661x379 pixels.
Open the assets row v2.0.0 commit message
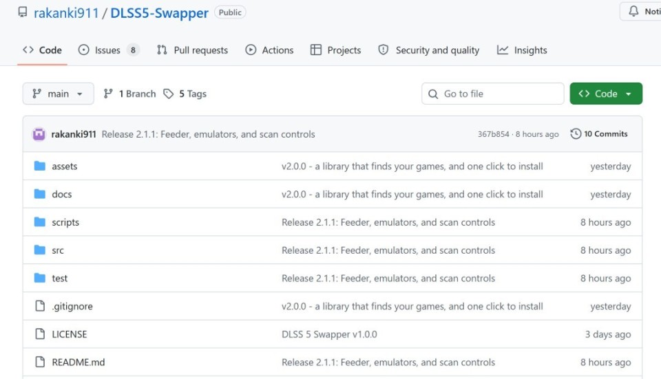click(412, 166)
